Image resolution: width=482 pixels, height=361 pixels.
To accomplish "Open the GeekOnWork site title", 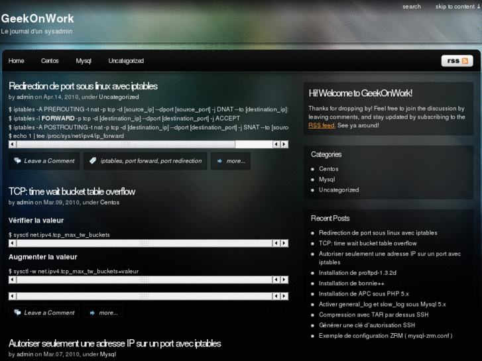I will click(x=38, y=19).
